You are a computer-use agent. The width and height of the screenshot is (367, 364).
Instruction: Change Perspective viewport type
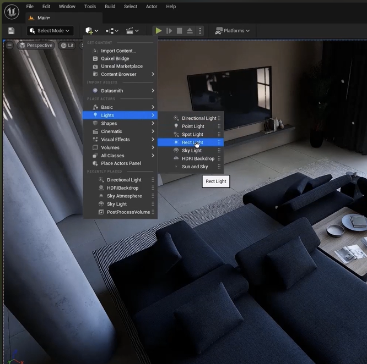pyautogui.click(x=36, y=45)
